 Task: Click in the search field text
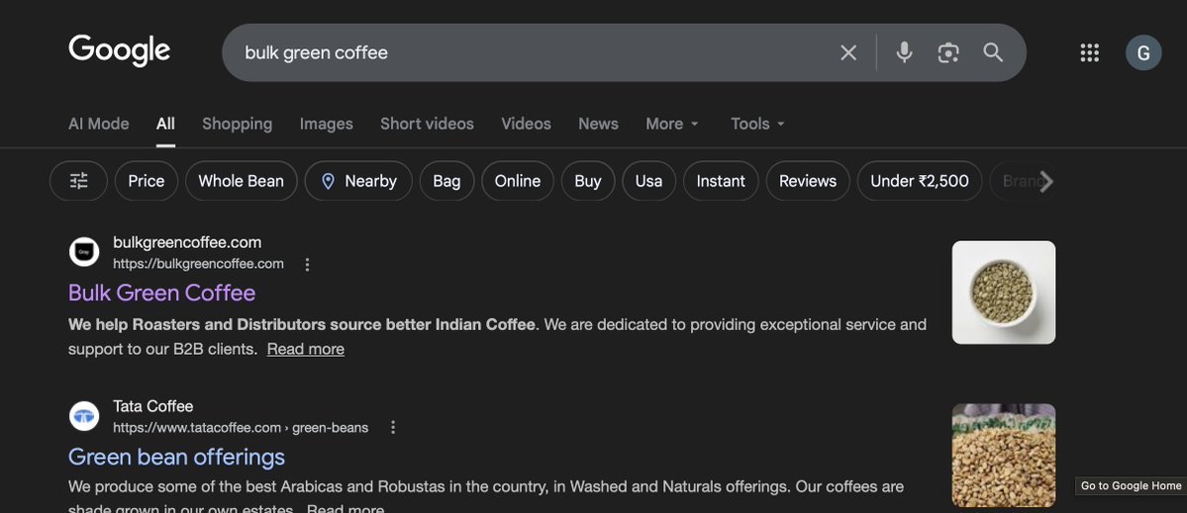pyautogui.click(x=317, y=53)
